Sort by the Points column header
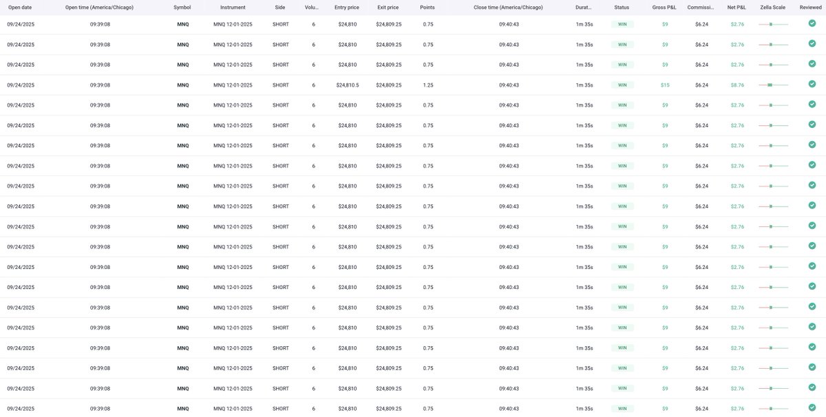 (427, 7)
